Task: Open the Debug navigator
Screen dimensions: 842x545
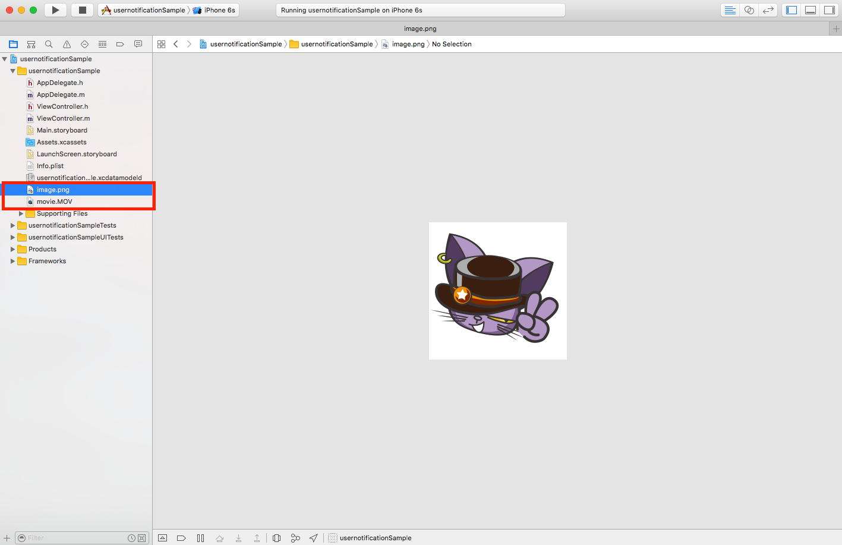Action: pyautogui.click(x=102, y=44)
